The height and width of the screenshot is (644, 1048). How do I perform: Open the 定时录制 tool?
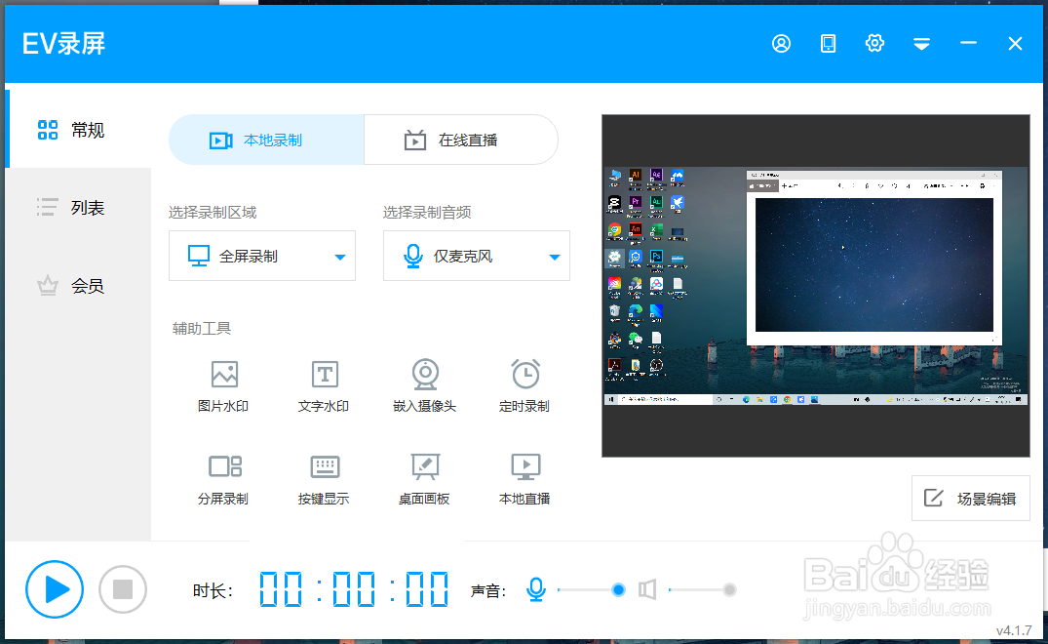pos(524,385)
